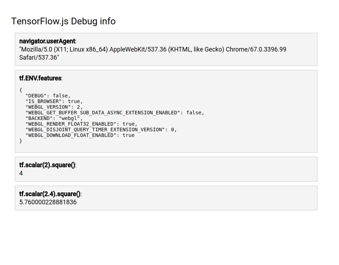The height and width of the screenshot is (265, 339).
Task: Click the "Safari/537.36" text line
Action: 39,58
